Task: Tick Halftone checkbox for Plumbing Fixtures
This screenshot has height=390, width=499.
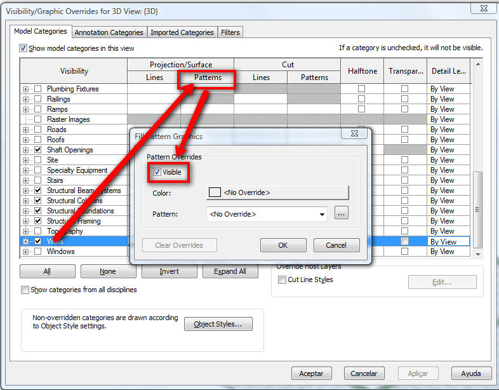Action: click(x=361, y=89)
